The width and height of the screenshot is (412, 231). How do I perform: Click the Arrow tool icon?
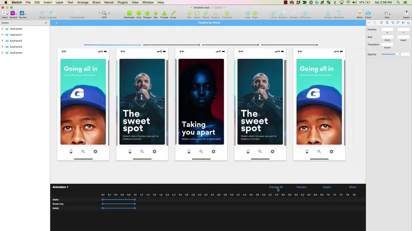(x=173, y=13)
